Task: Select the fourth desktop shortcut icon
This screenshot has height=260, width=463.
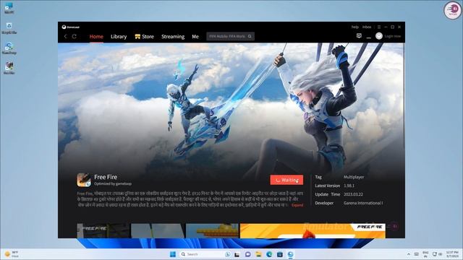Action: [x=9, y=68]
